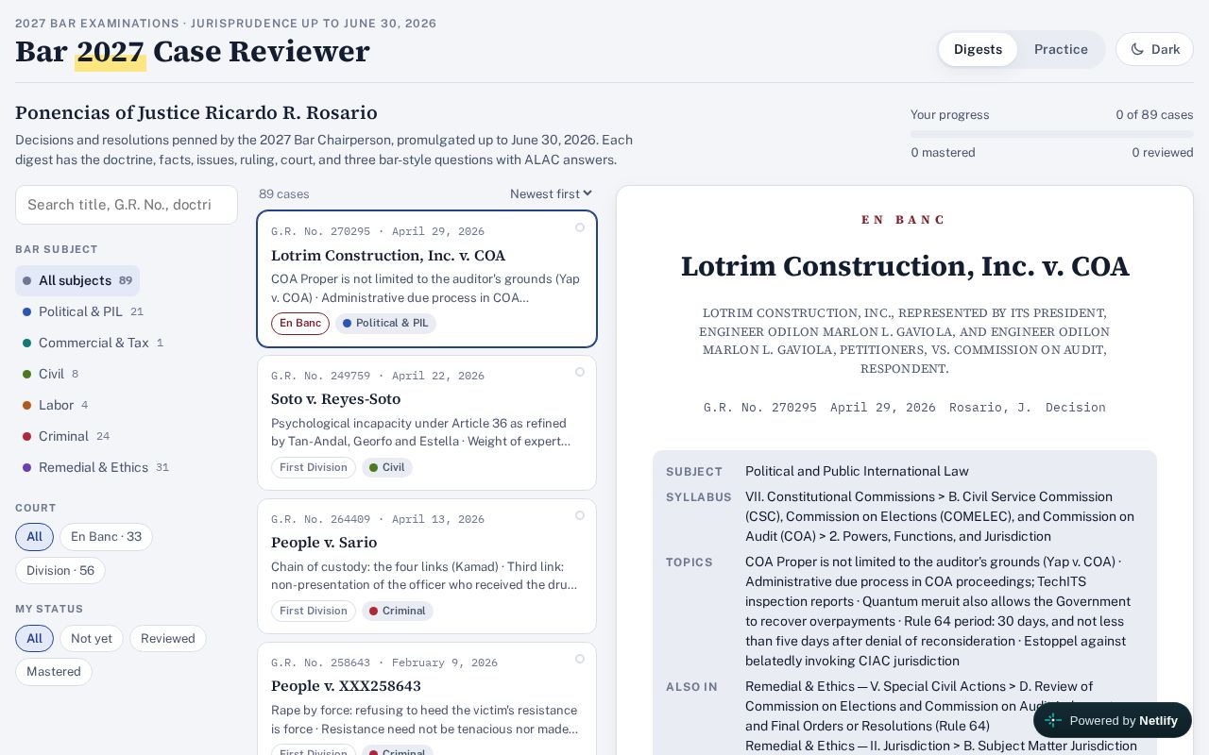Screen dimensions: 1209x755
Task: Select the All court filter chip
Action: tap(34, 537)
